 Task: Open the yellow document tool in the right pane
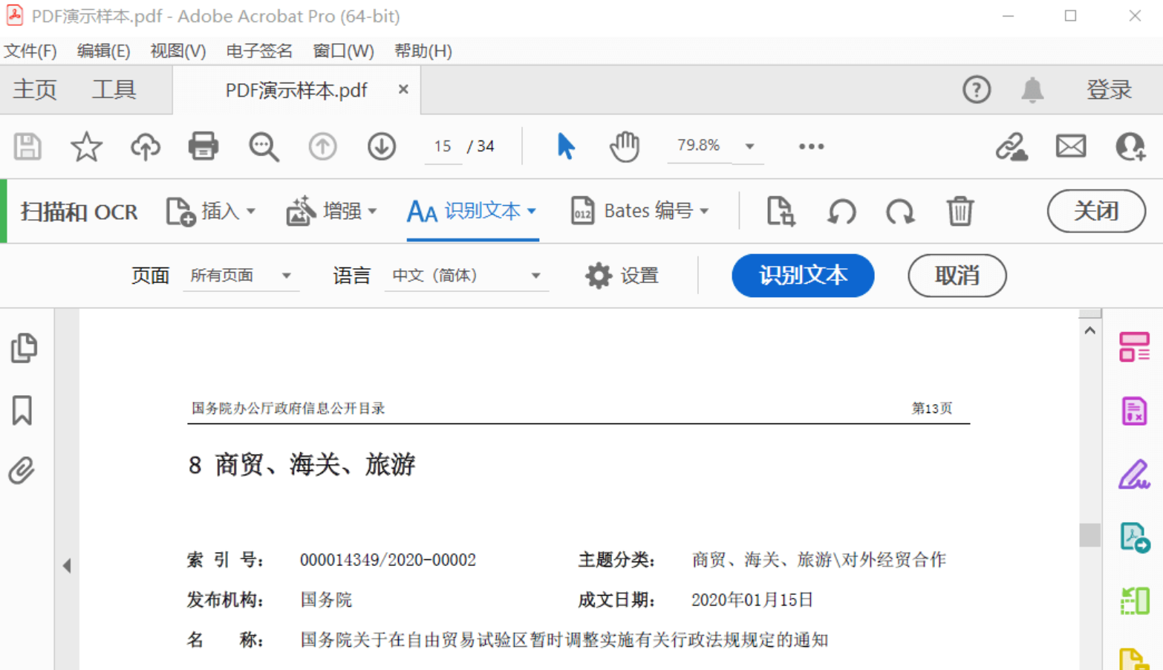[x=1135, y=660]
